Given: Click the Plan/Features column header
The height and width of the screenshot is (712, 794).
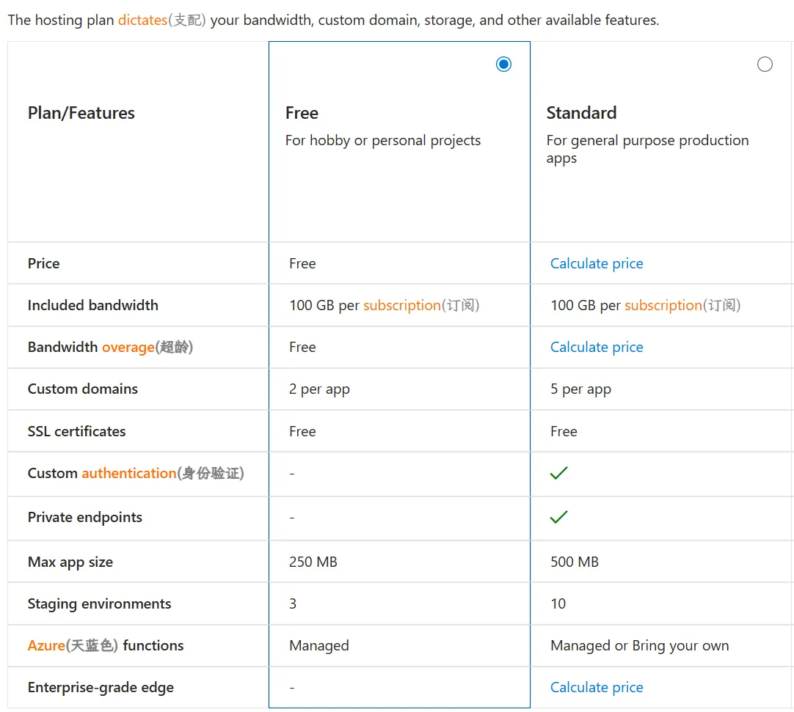Looking at the screenshot, I should click(x=81, y=113).
